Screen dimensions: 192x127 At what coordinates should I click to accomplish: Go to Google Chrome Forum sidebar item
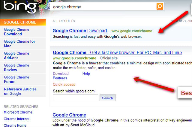(16, 79)
